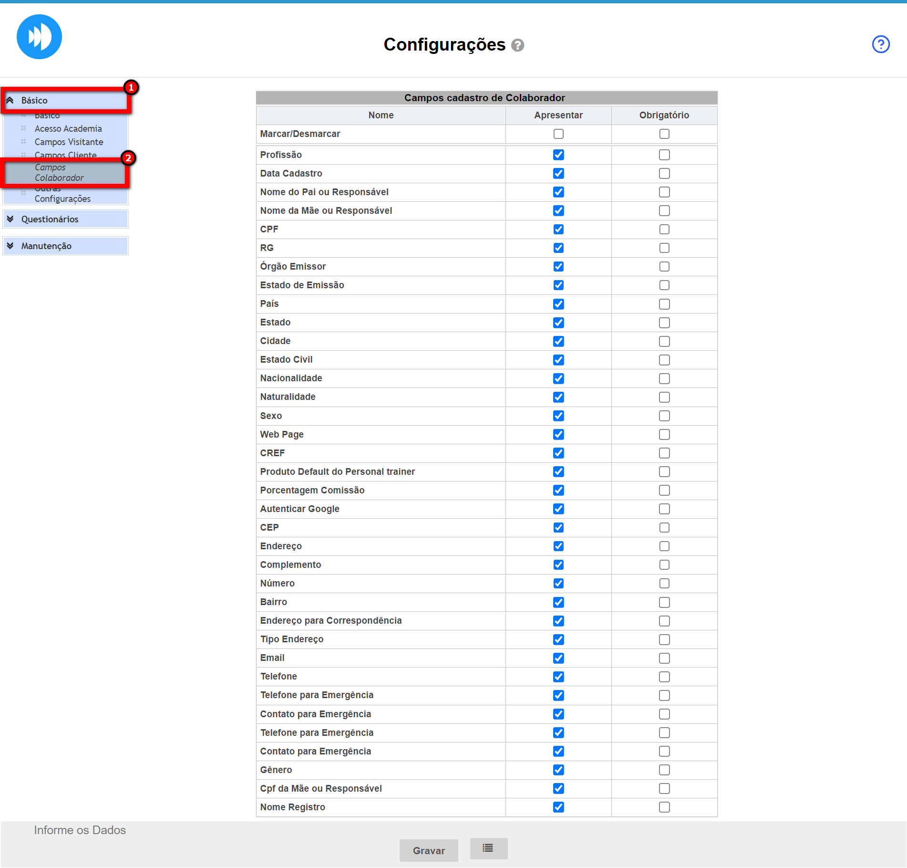This screenshot has height=868, width=907.
Task: Click the double-chevron icon beside Questionários
Action: tap(10, 219)
